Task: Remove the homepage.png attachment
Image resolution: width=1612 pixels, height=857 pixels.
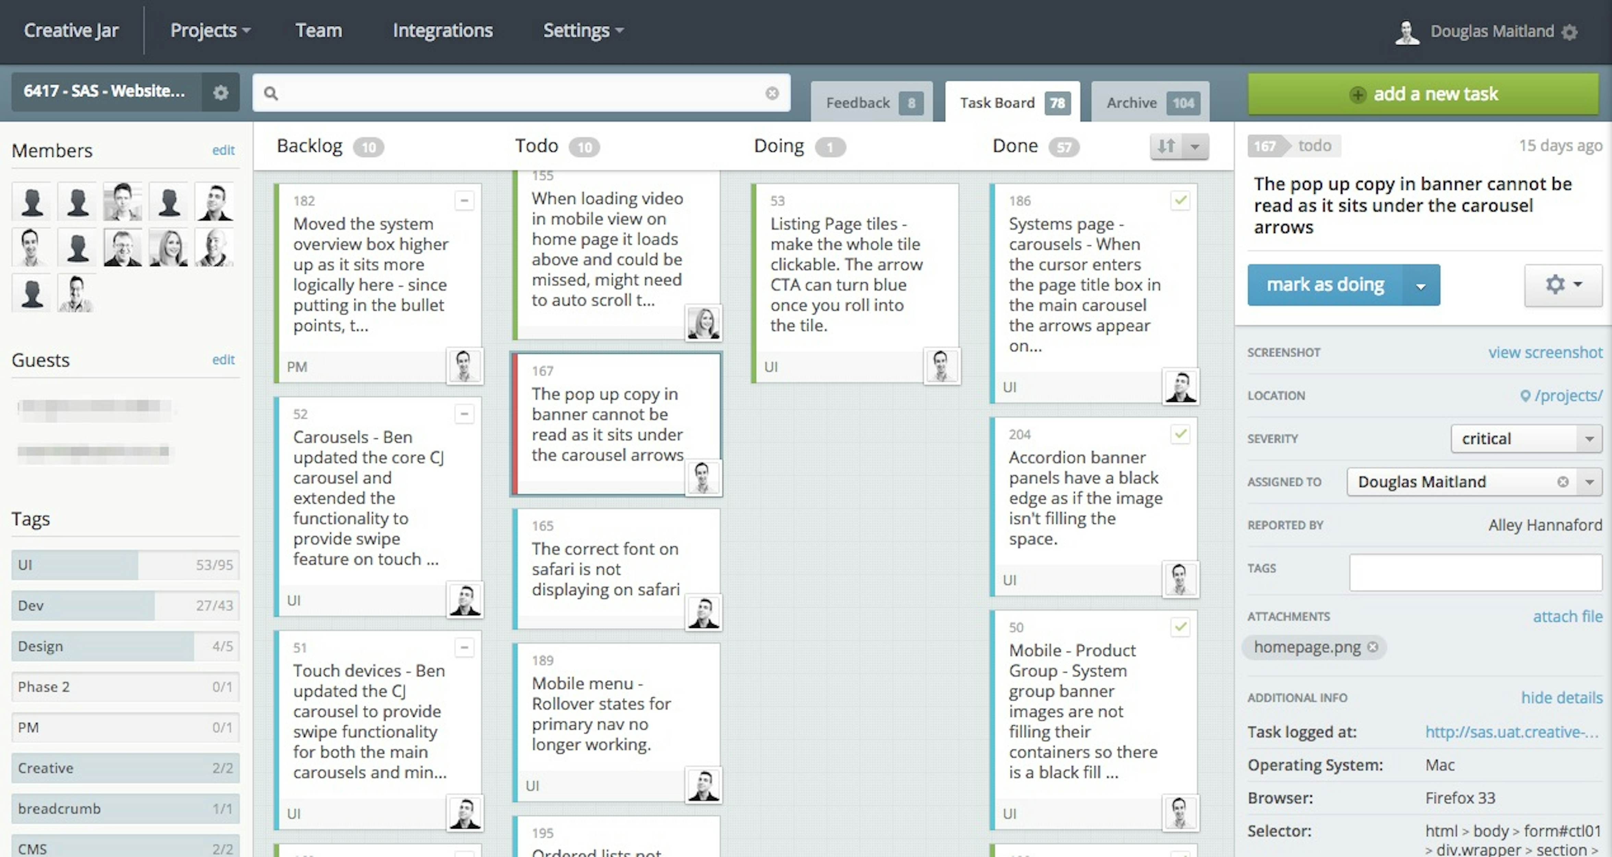Action: [x=1373, y=647]
